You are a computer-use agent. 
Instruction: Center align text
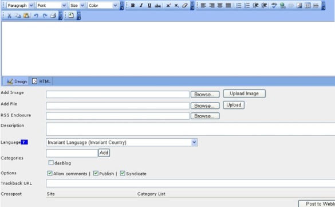(220, 5)
